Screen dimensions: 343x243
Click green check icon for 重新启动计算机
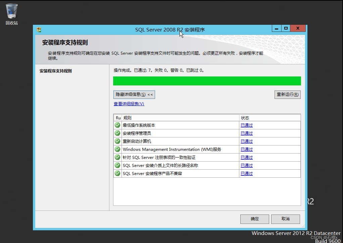click(x=117, y=141)
